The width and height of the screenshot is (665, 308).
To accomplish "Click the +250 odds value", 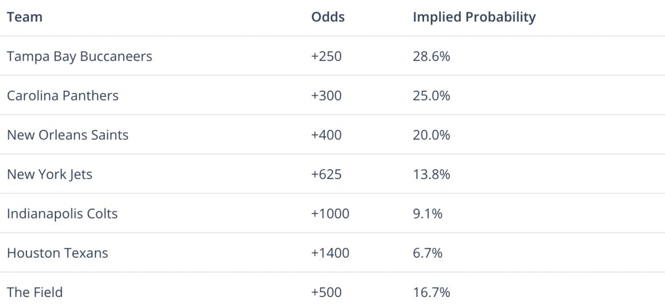I will pos(327,56).
